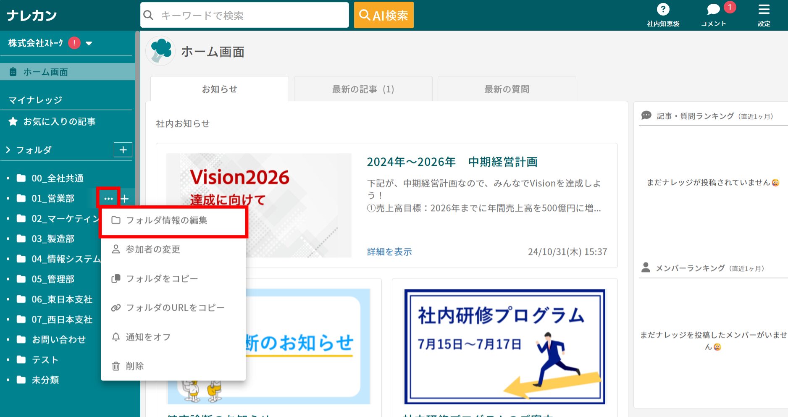Click the 24/10/31(木) 15:37 timestamp

567,252
